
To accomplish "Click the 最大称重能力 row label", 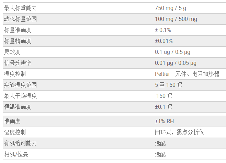I will pos(20,8).
